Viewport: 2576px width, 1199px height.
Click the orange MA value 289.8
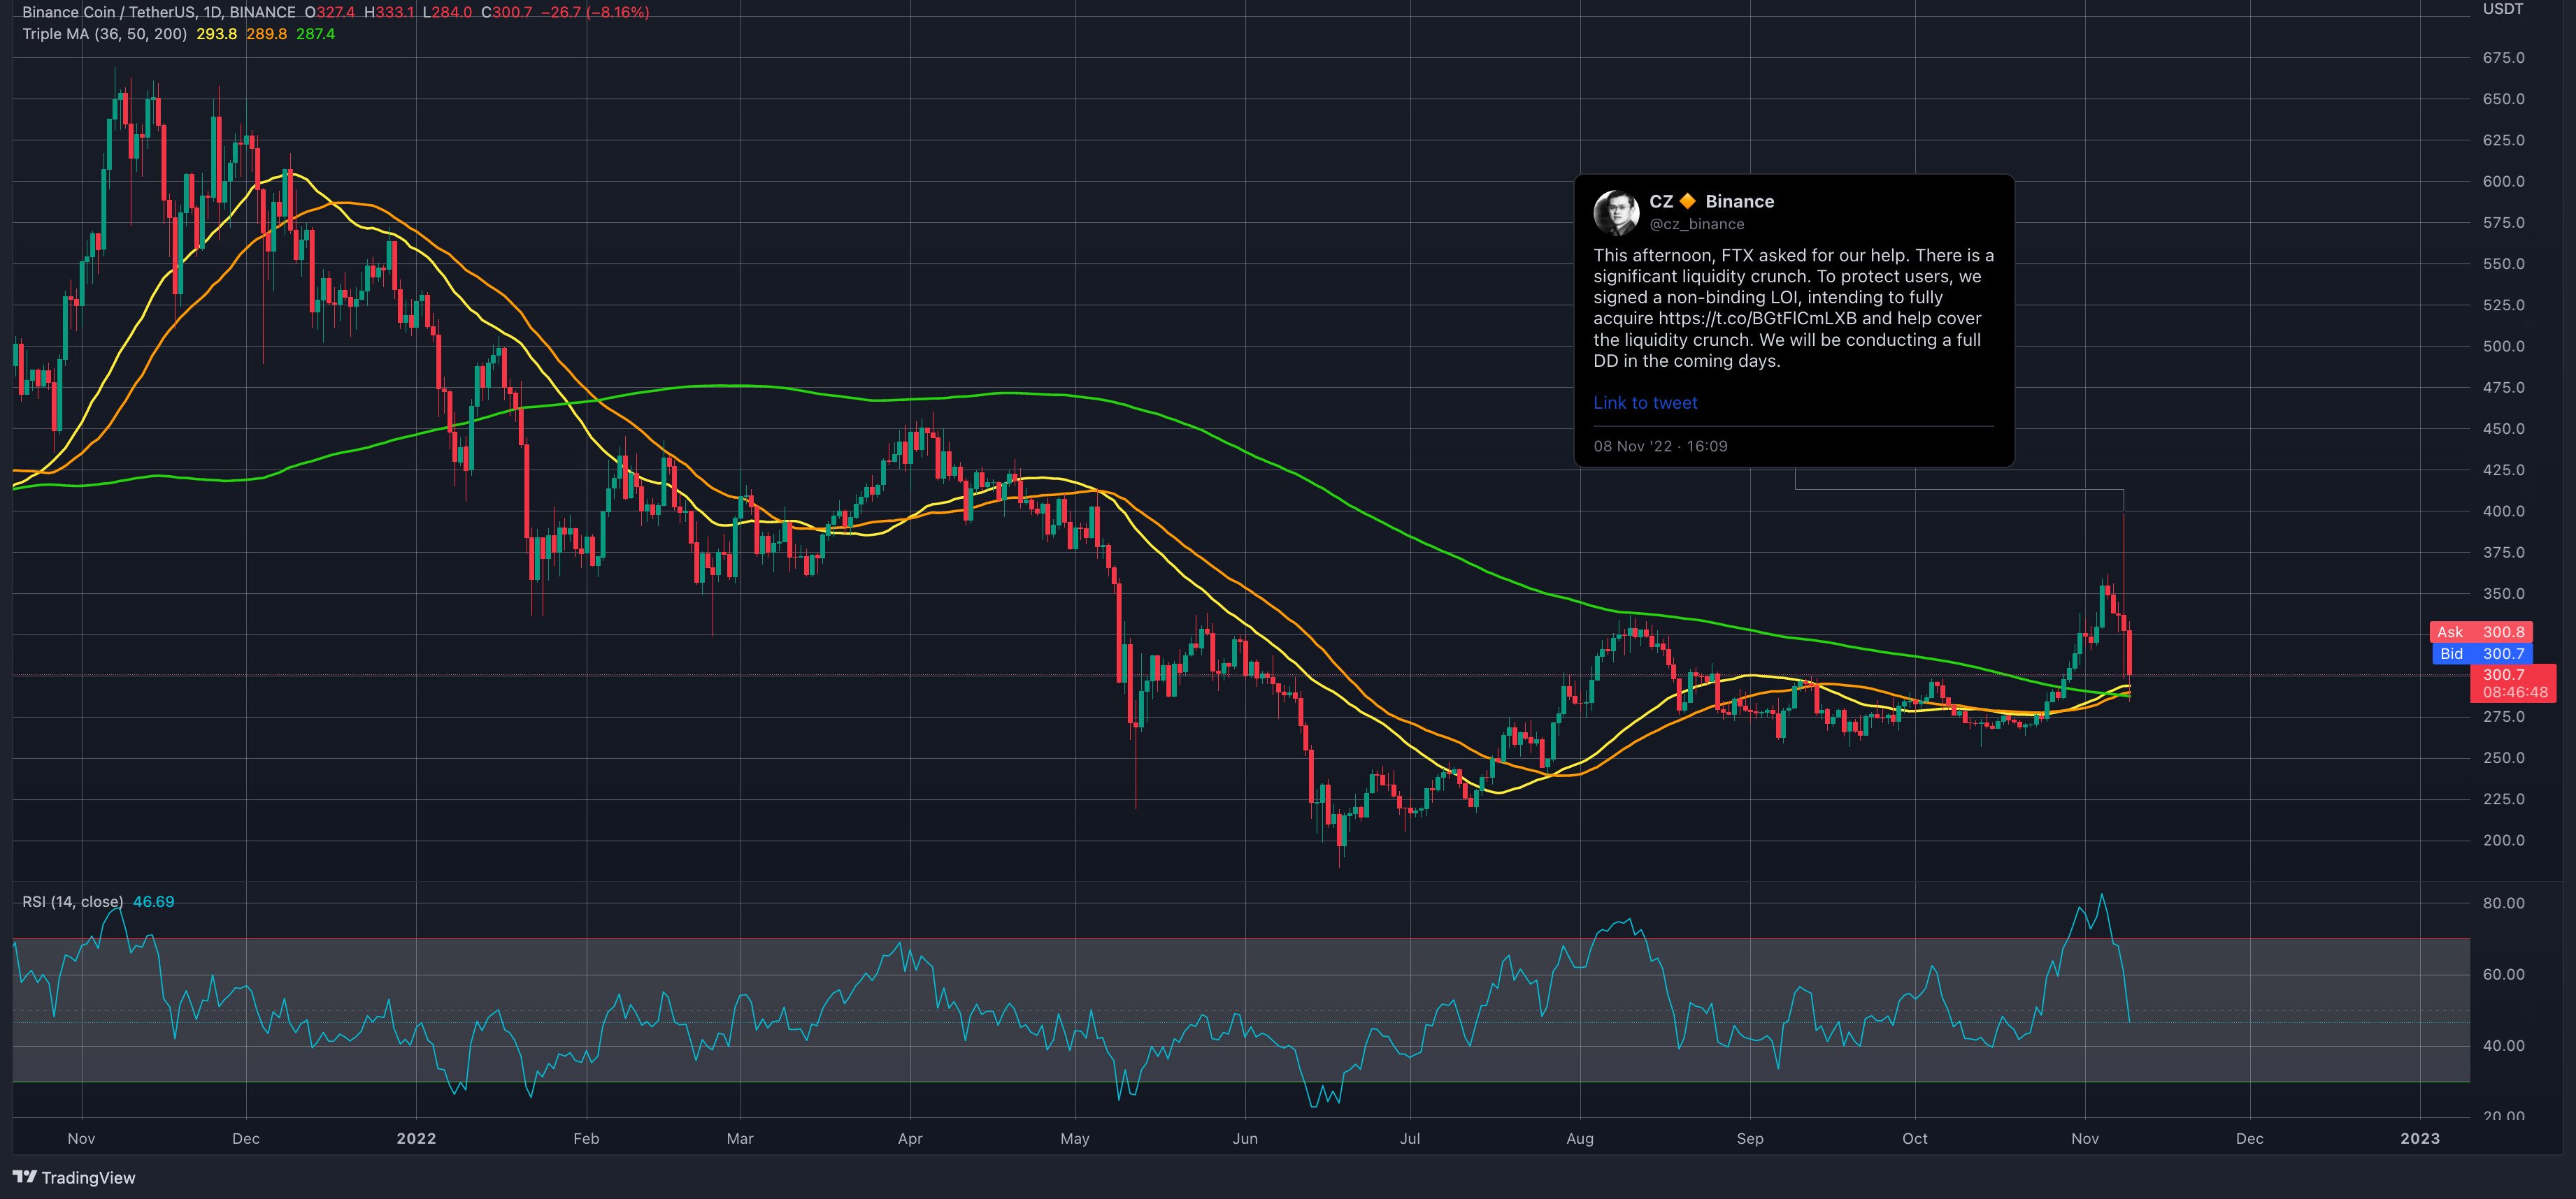coord(266,34)
